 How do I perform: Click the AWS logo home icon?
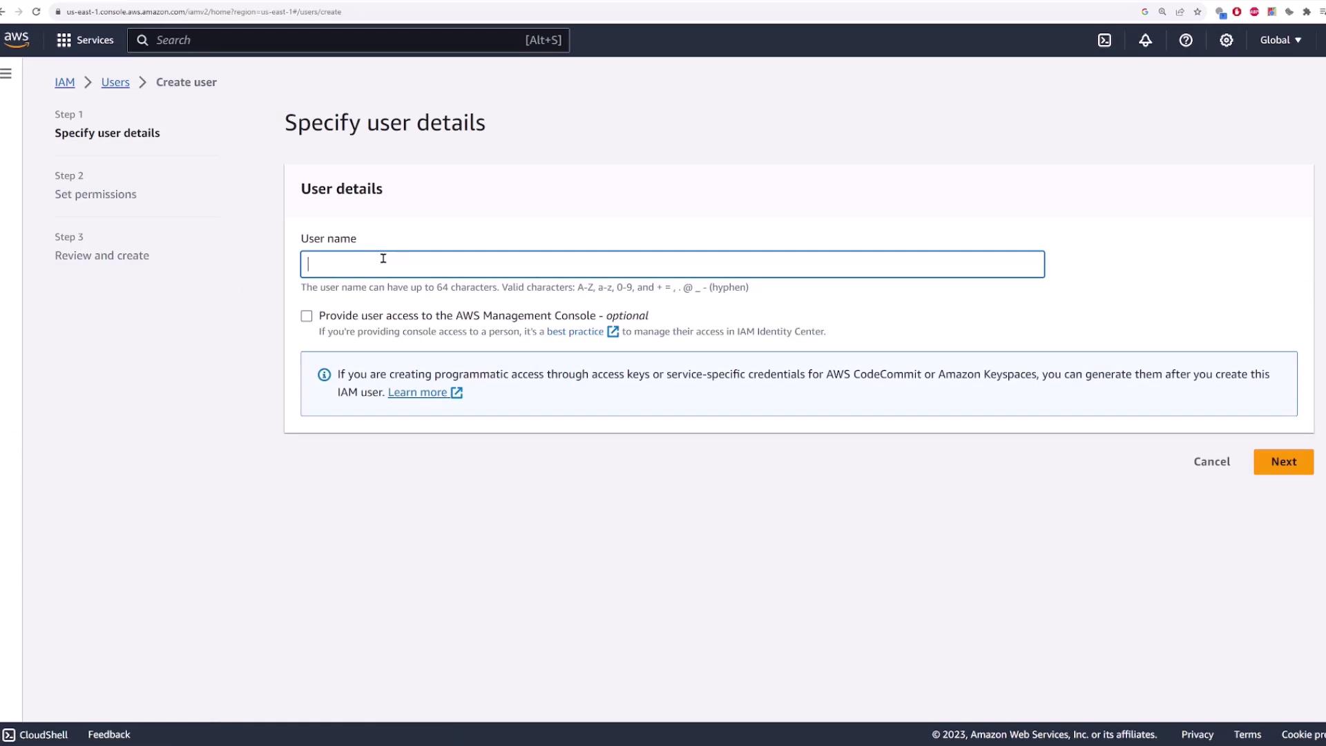point(16,39)
